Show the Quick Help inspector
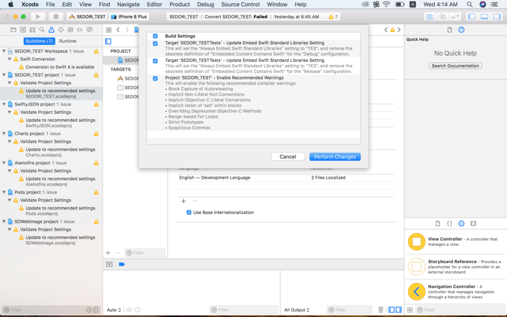 point(461,30)
